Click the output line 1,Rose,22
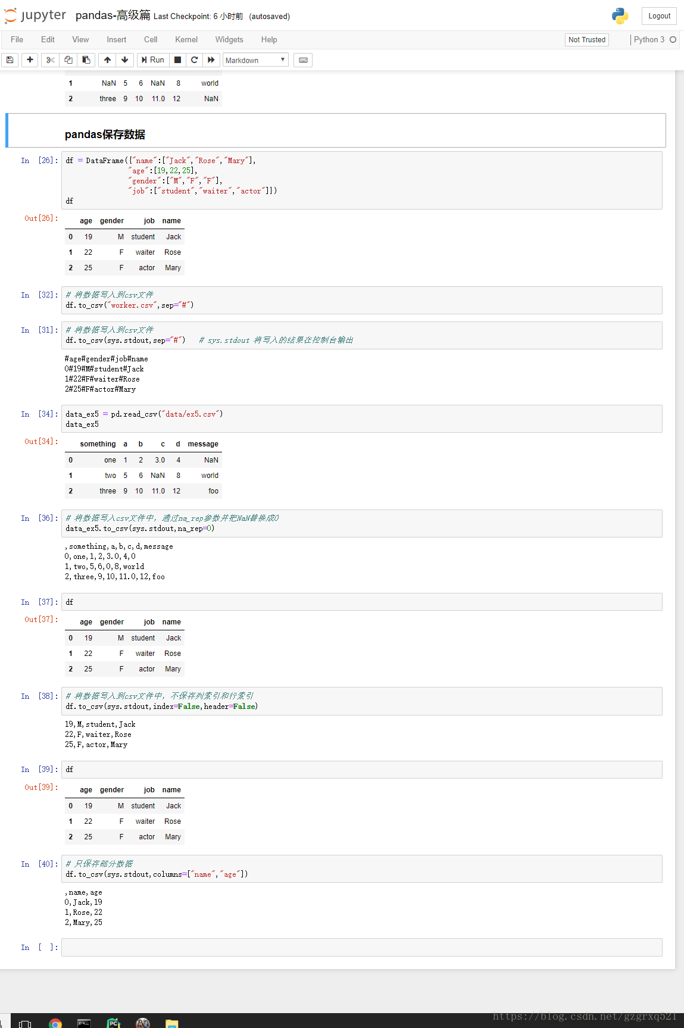 pyautogui.click(x=83, y=913)
